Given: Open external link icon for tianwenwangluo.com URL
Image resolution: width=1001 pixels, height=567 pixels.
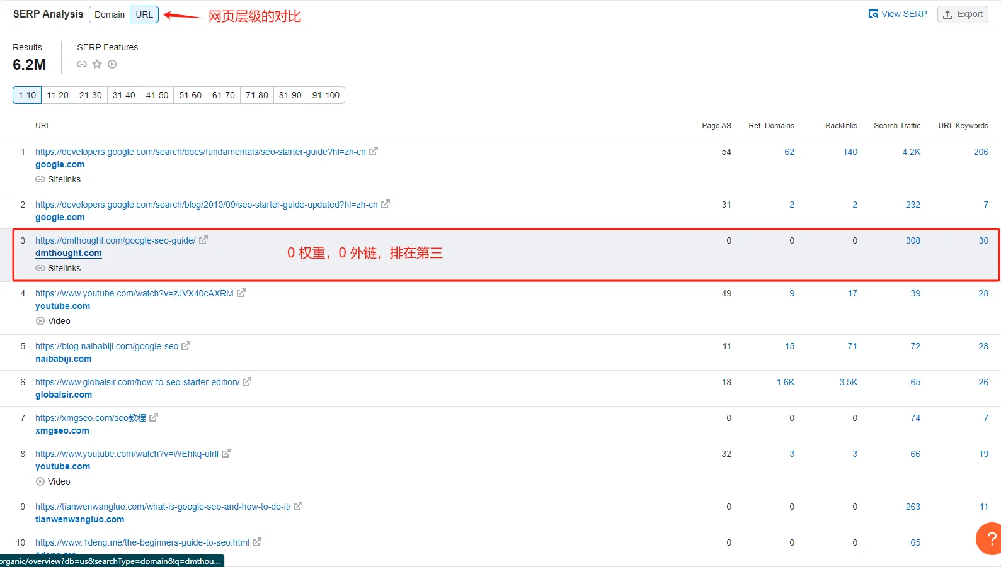Looking at the screenshot, I should (298, 506).
